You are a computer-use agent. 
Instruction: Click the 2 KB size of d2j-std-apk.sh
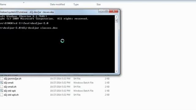(x=107, y=95)
